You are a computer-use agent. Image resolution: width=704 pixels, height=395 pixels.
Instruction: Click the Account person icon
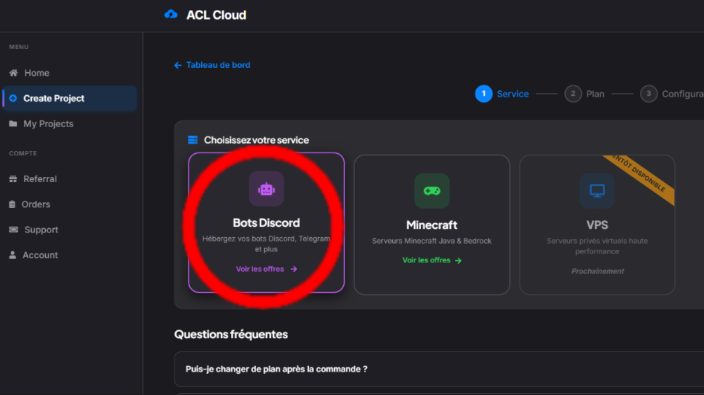pos(12,254)
